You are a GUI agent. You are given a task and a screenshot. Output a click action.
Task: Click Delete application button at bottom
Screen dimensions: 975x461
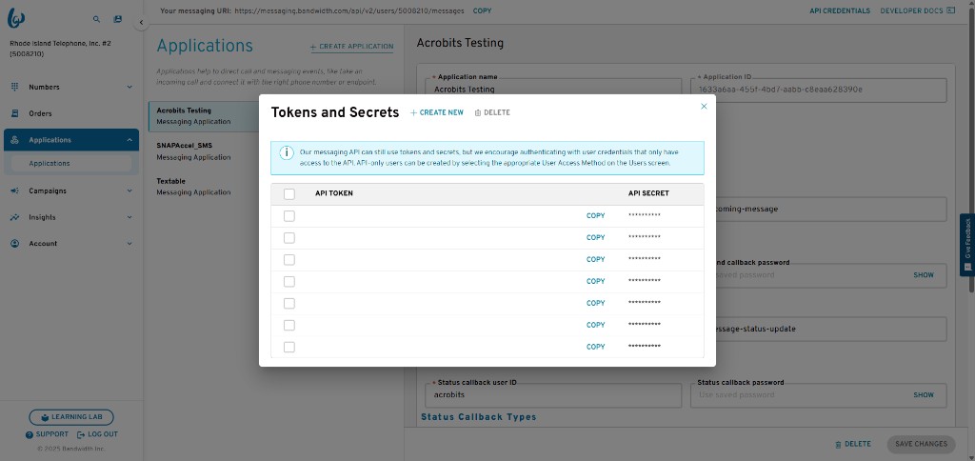click(x=853, y=444)
